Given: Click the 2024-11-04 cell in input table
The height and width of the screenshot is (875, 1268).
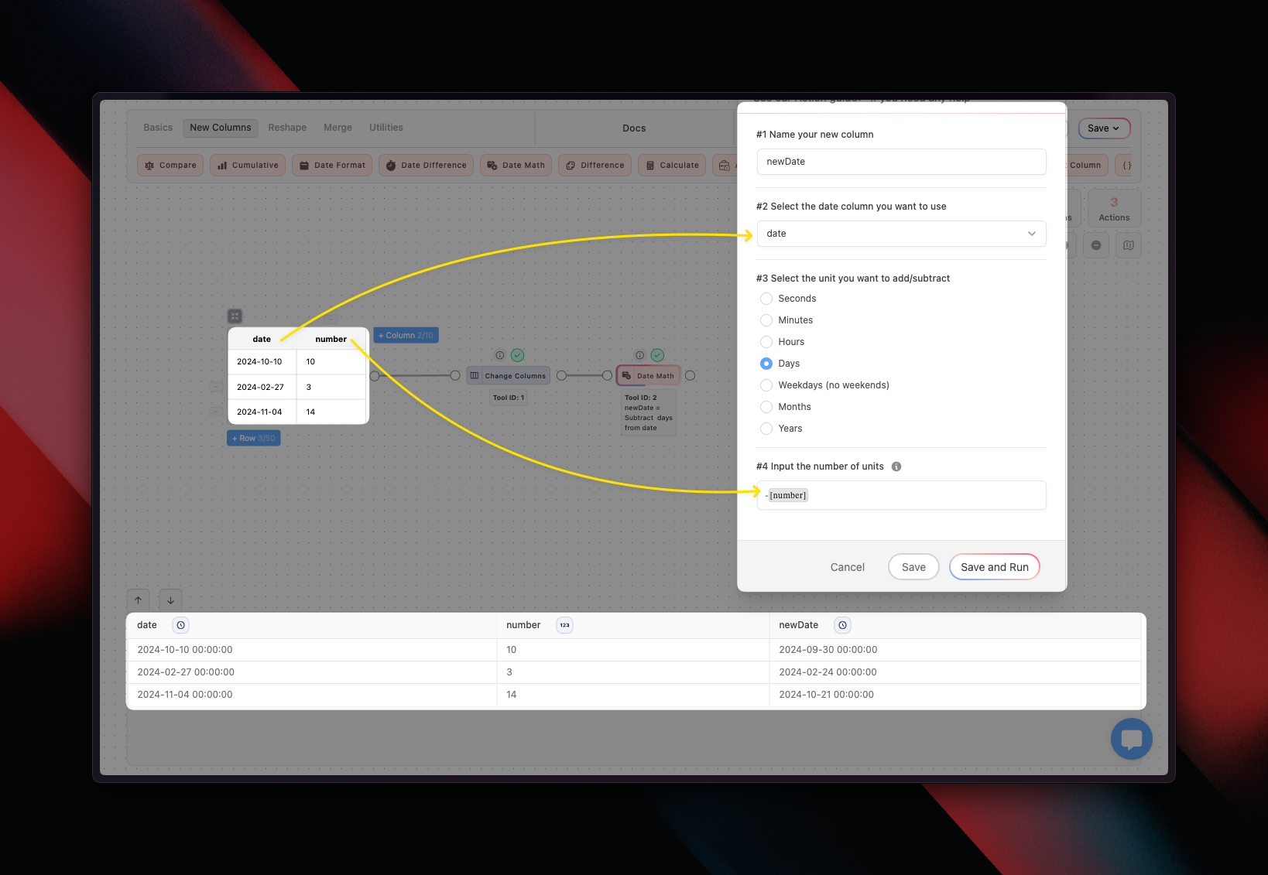Looking at the screenshot, I should click(x=262, y=412).
